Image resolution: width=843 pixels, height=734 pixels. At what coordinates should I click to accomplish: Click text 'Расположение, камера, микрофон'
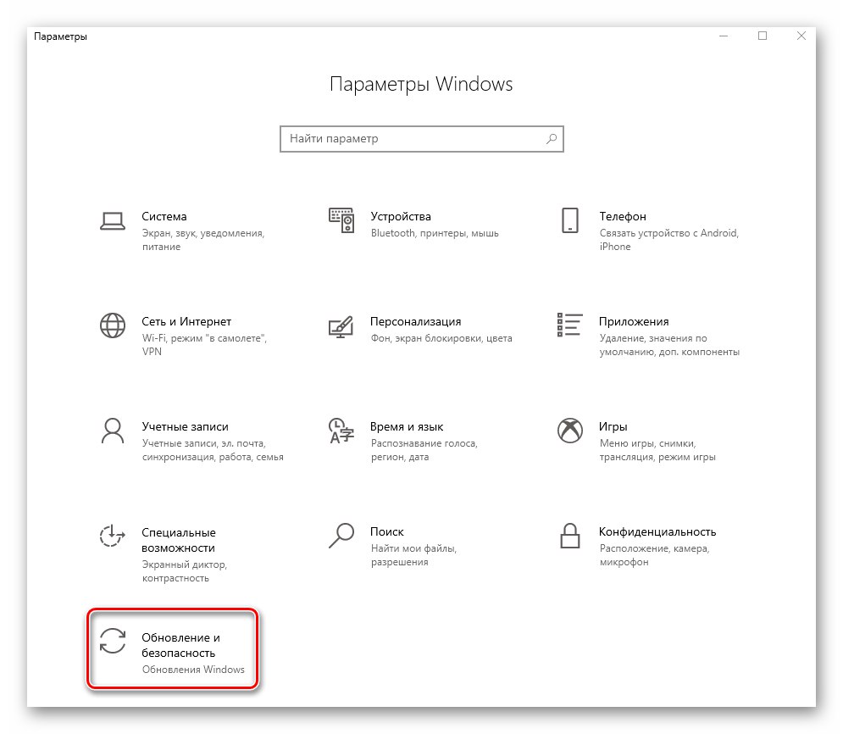click(654, 555)
